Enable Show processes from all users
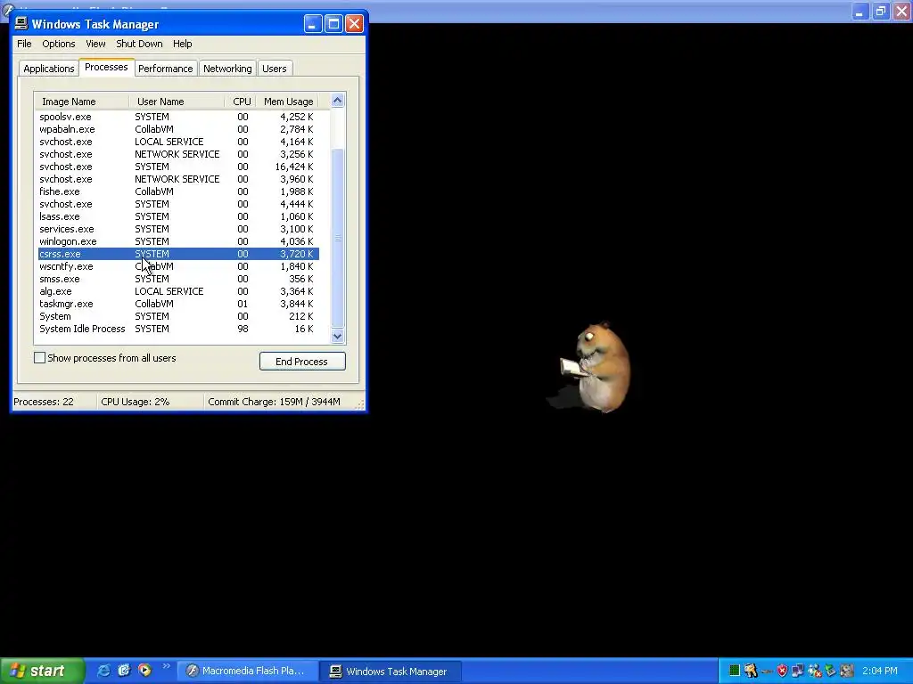 point(39,358)
